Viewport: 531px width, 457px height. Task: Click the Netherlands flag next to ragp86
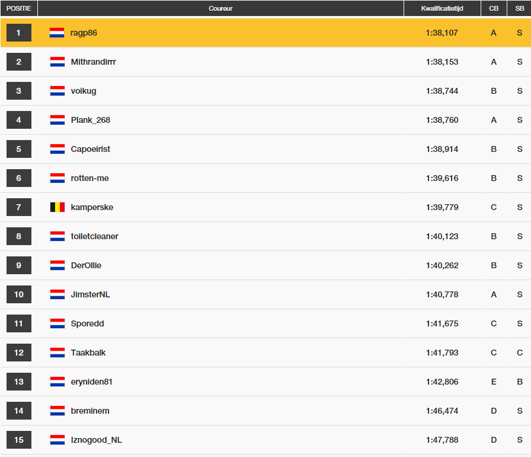[57, 33]
